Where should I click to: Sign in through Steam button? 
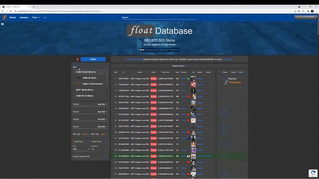[x=306, y=17]
